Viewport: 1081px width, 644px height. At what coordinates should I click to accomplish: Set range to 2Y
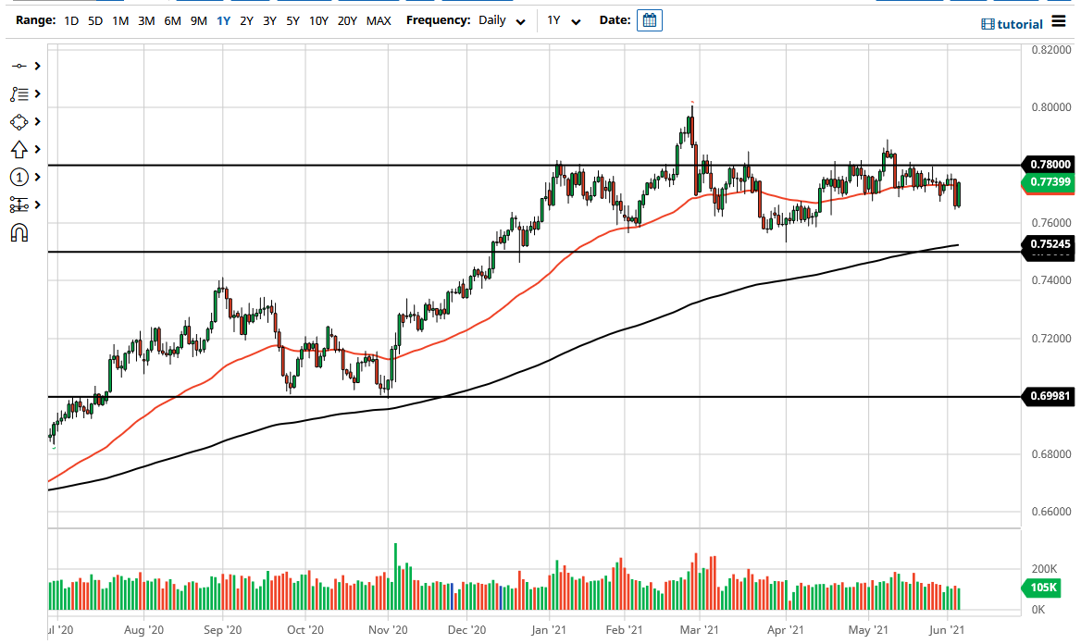tap(246, 20)
